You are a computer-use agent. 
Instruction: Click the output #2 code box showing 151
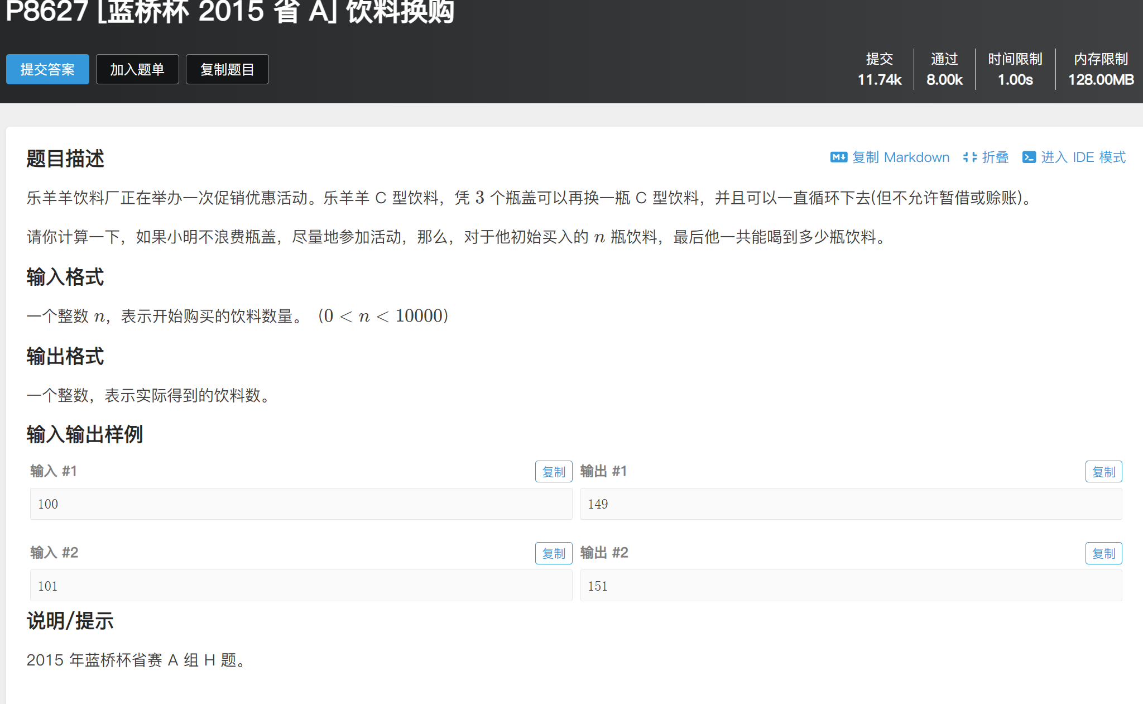[851, 586]
